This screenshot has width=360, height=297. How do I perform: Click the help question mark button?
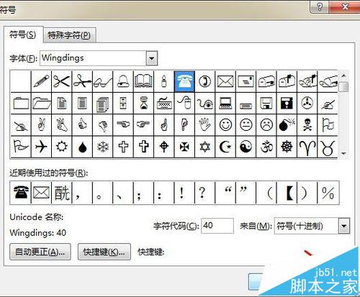point(320,6)
